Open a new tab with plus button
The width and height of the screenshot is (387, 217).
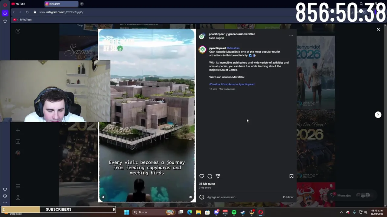point(82,4)
